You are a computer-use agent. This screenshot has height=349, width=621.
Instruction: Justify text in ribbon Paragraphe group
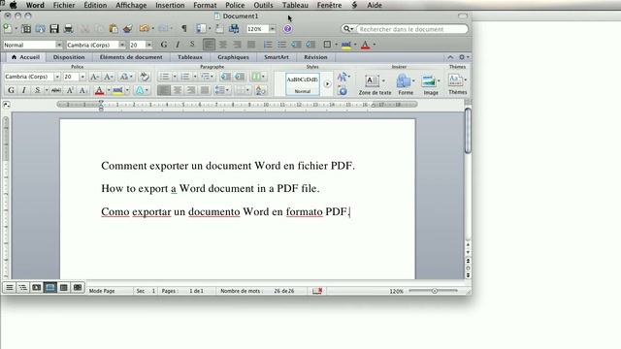tap(205, 90)
